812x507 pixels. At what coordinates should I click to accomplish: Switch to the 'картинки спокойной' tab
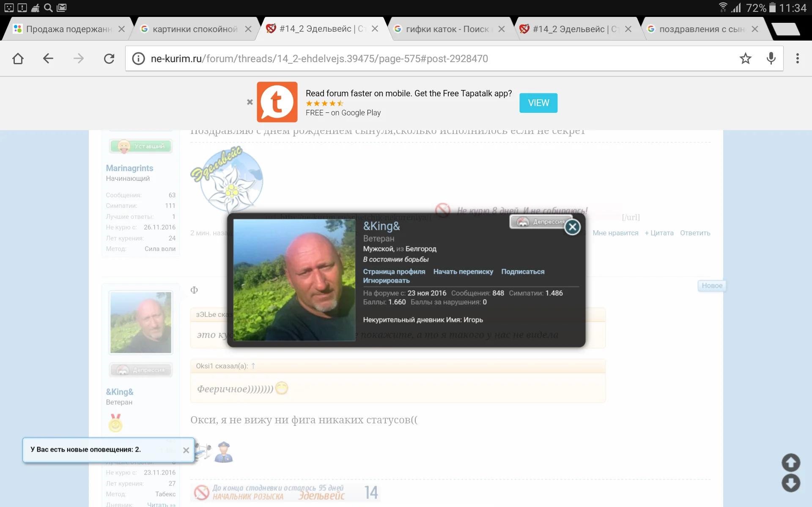(x=195, y=29)
